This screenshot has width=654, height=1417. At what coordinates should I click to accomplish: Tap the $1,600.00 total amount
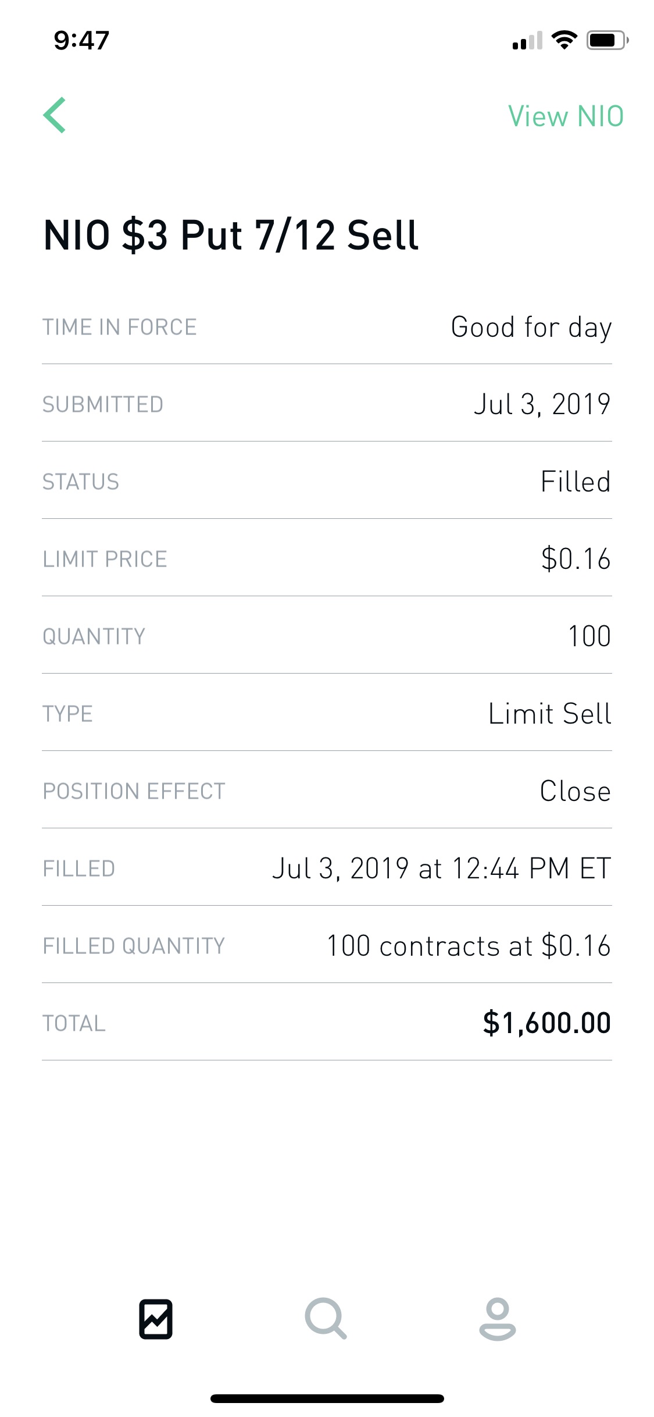pyautogui.click(x=547, y=1023)
